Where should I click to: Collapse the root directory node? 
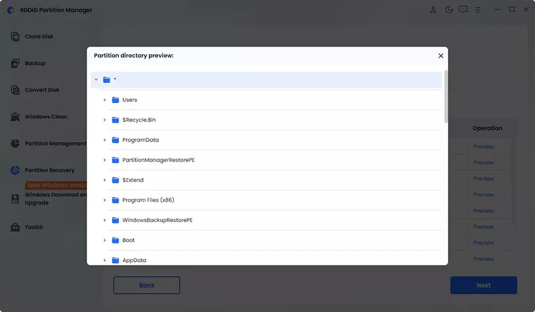coord(96,80)
